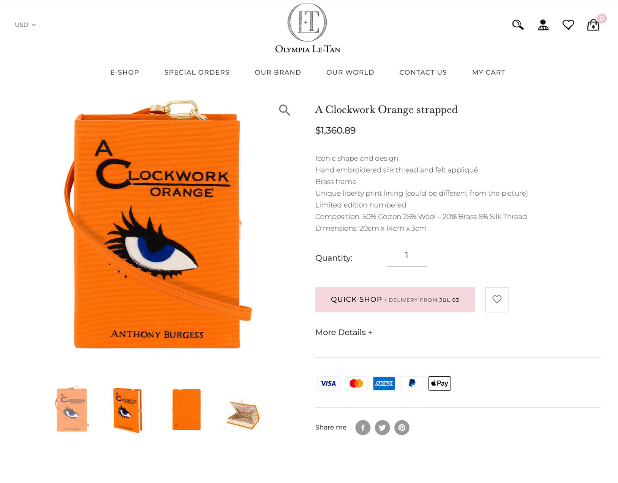
Task: Show the open bag lining thumbnail
Action: (243, 414)
